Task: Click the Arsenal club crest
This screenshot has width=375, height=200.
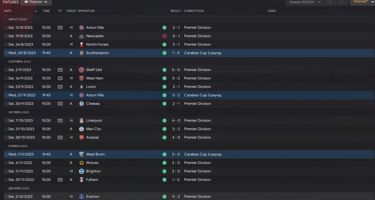Action: [x=81, y=138]
